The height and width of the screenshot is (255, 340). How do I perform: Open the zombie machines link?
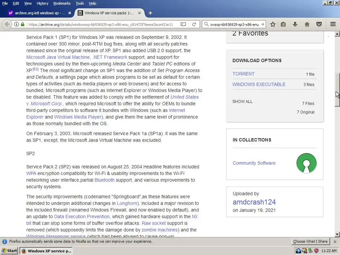coord(160,230)
